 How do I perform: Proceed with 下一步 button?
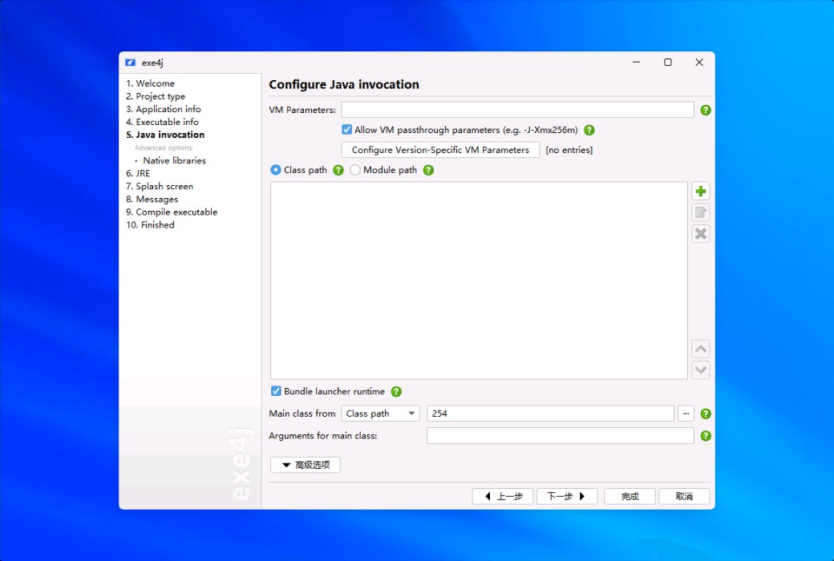pyautogui.click(x=567, y=496)
